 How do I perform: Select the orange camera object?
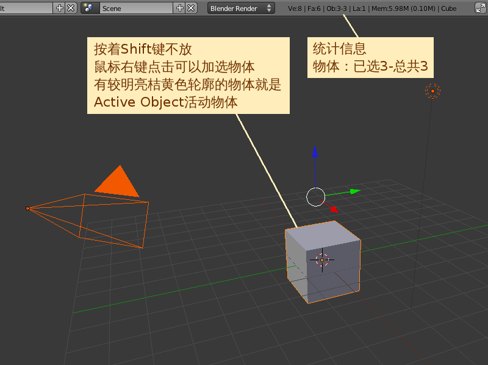tap(88, 207)
